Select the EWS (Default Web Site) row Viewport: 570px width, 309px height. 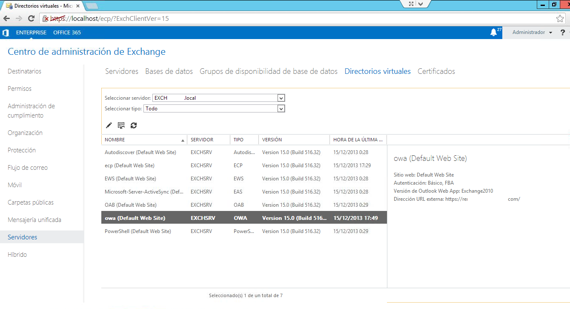point(244,178)
